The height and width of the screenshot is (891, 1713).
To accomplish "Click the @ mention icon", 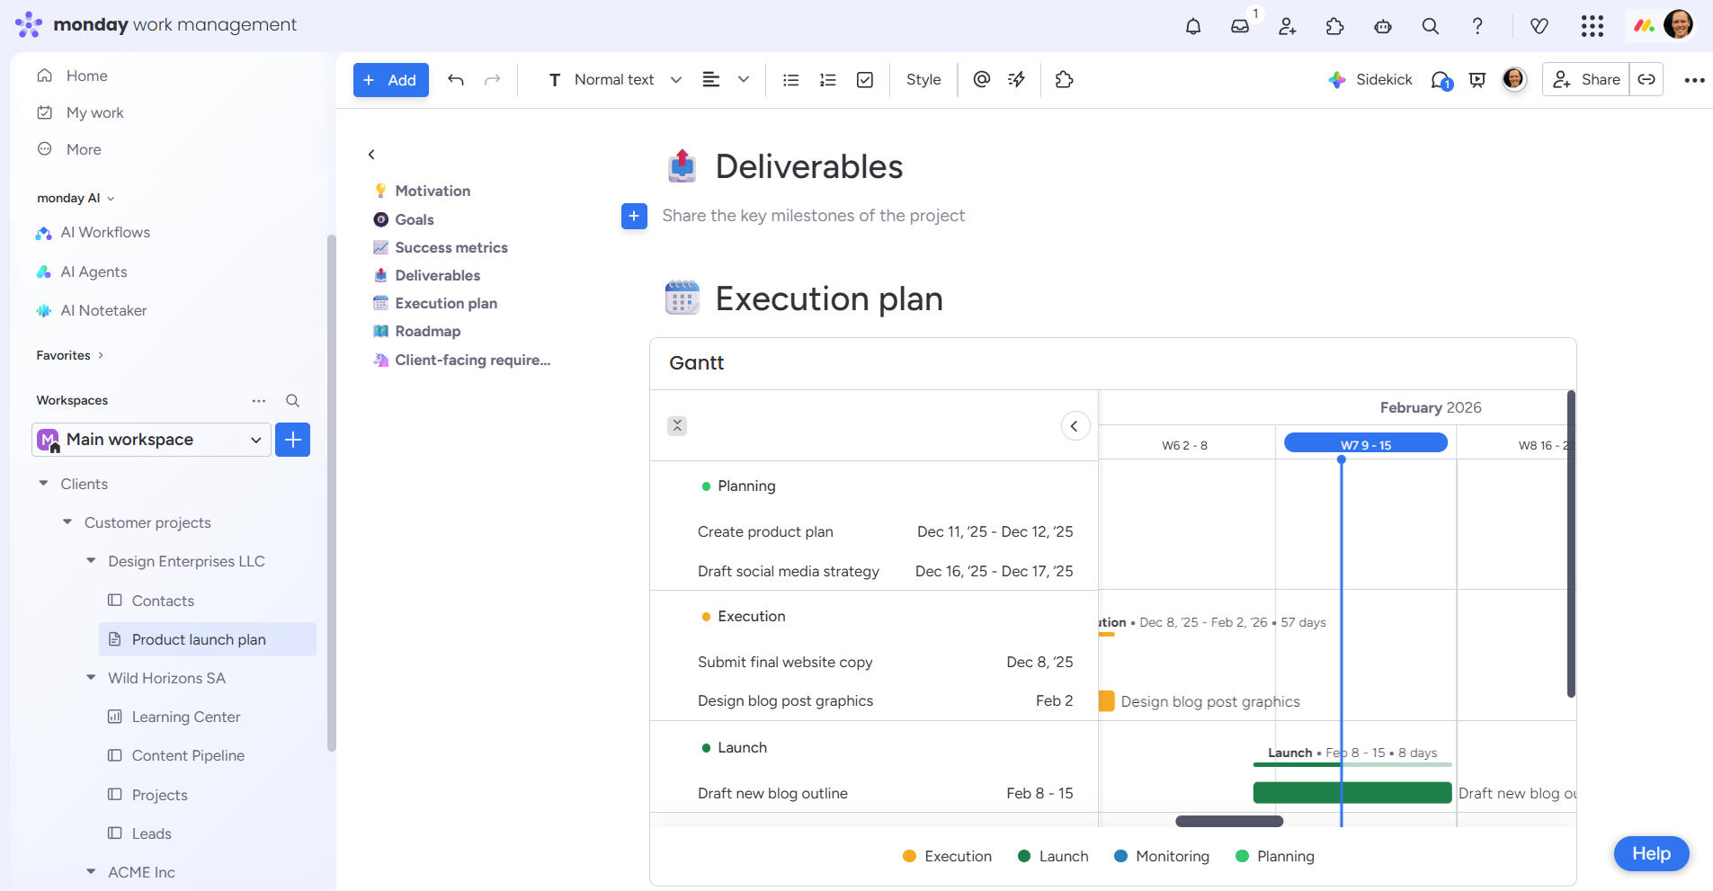I will point(980,79).
